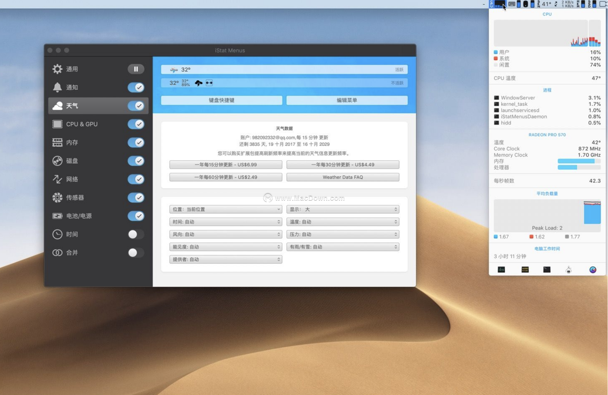The image size is (608, 395).
Task: Launch Activity Monitor from CPU dropdown footer
Action: click(501, 270)
